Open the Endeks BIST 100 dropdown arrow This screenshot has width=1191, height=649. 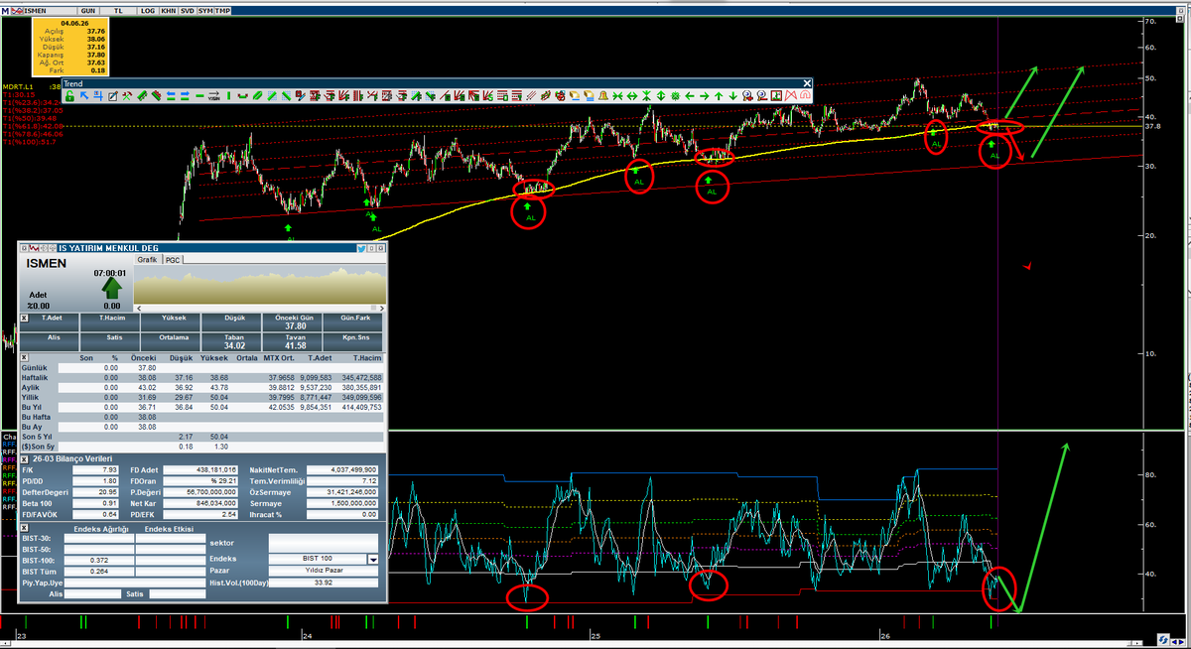click(372, 559)
